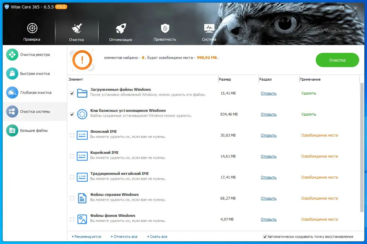Screen dimensions: 367x244
Task: Check the Файлы фонов Windows checkbox
Action: (x=72, y=219)
